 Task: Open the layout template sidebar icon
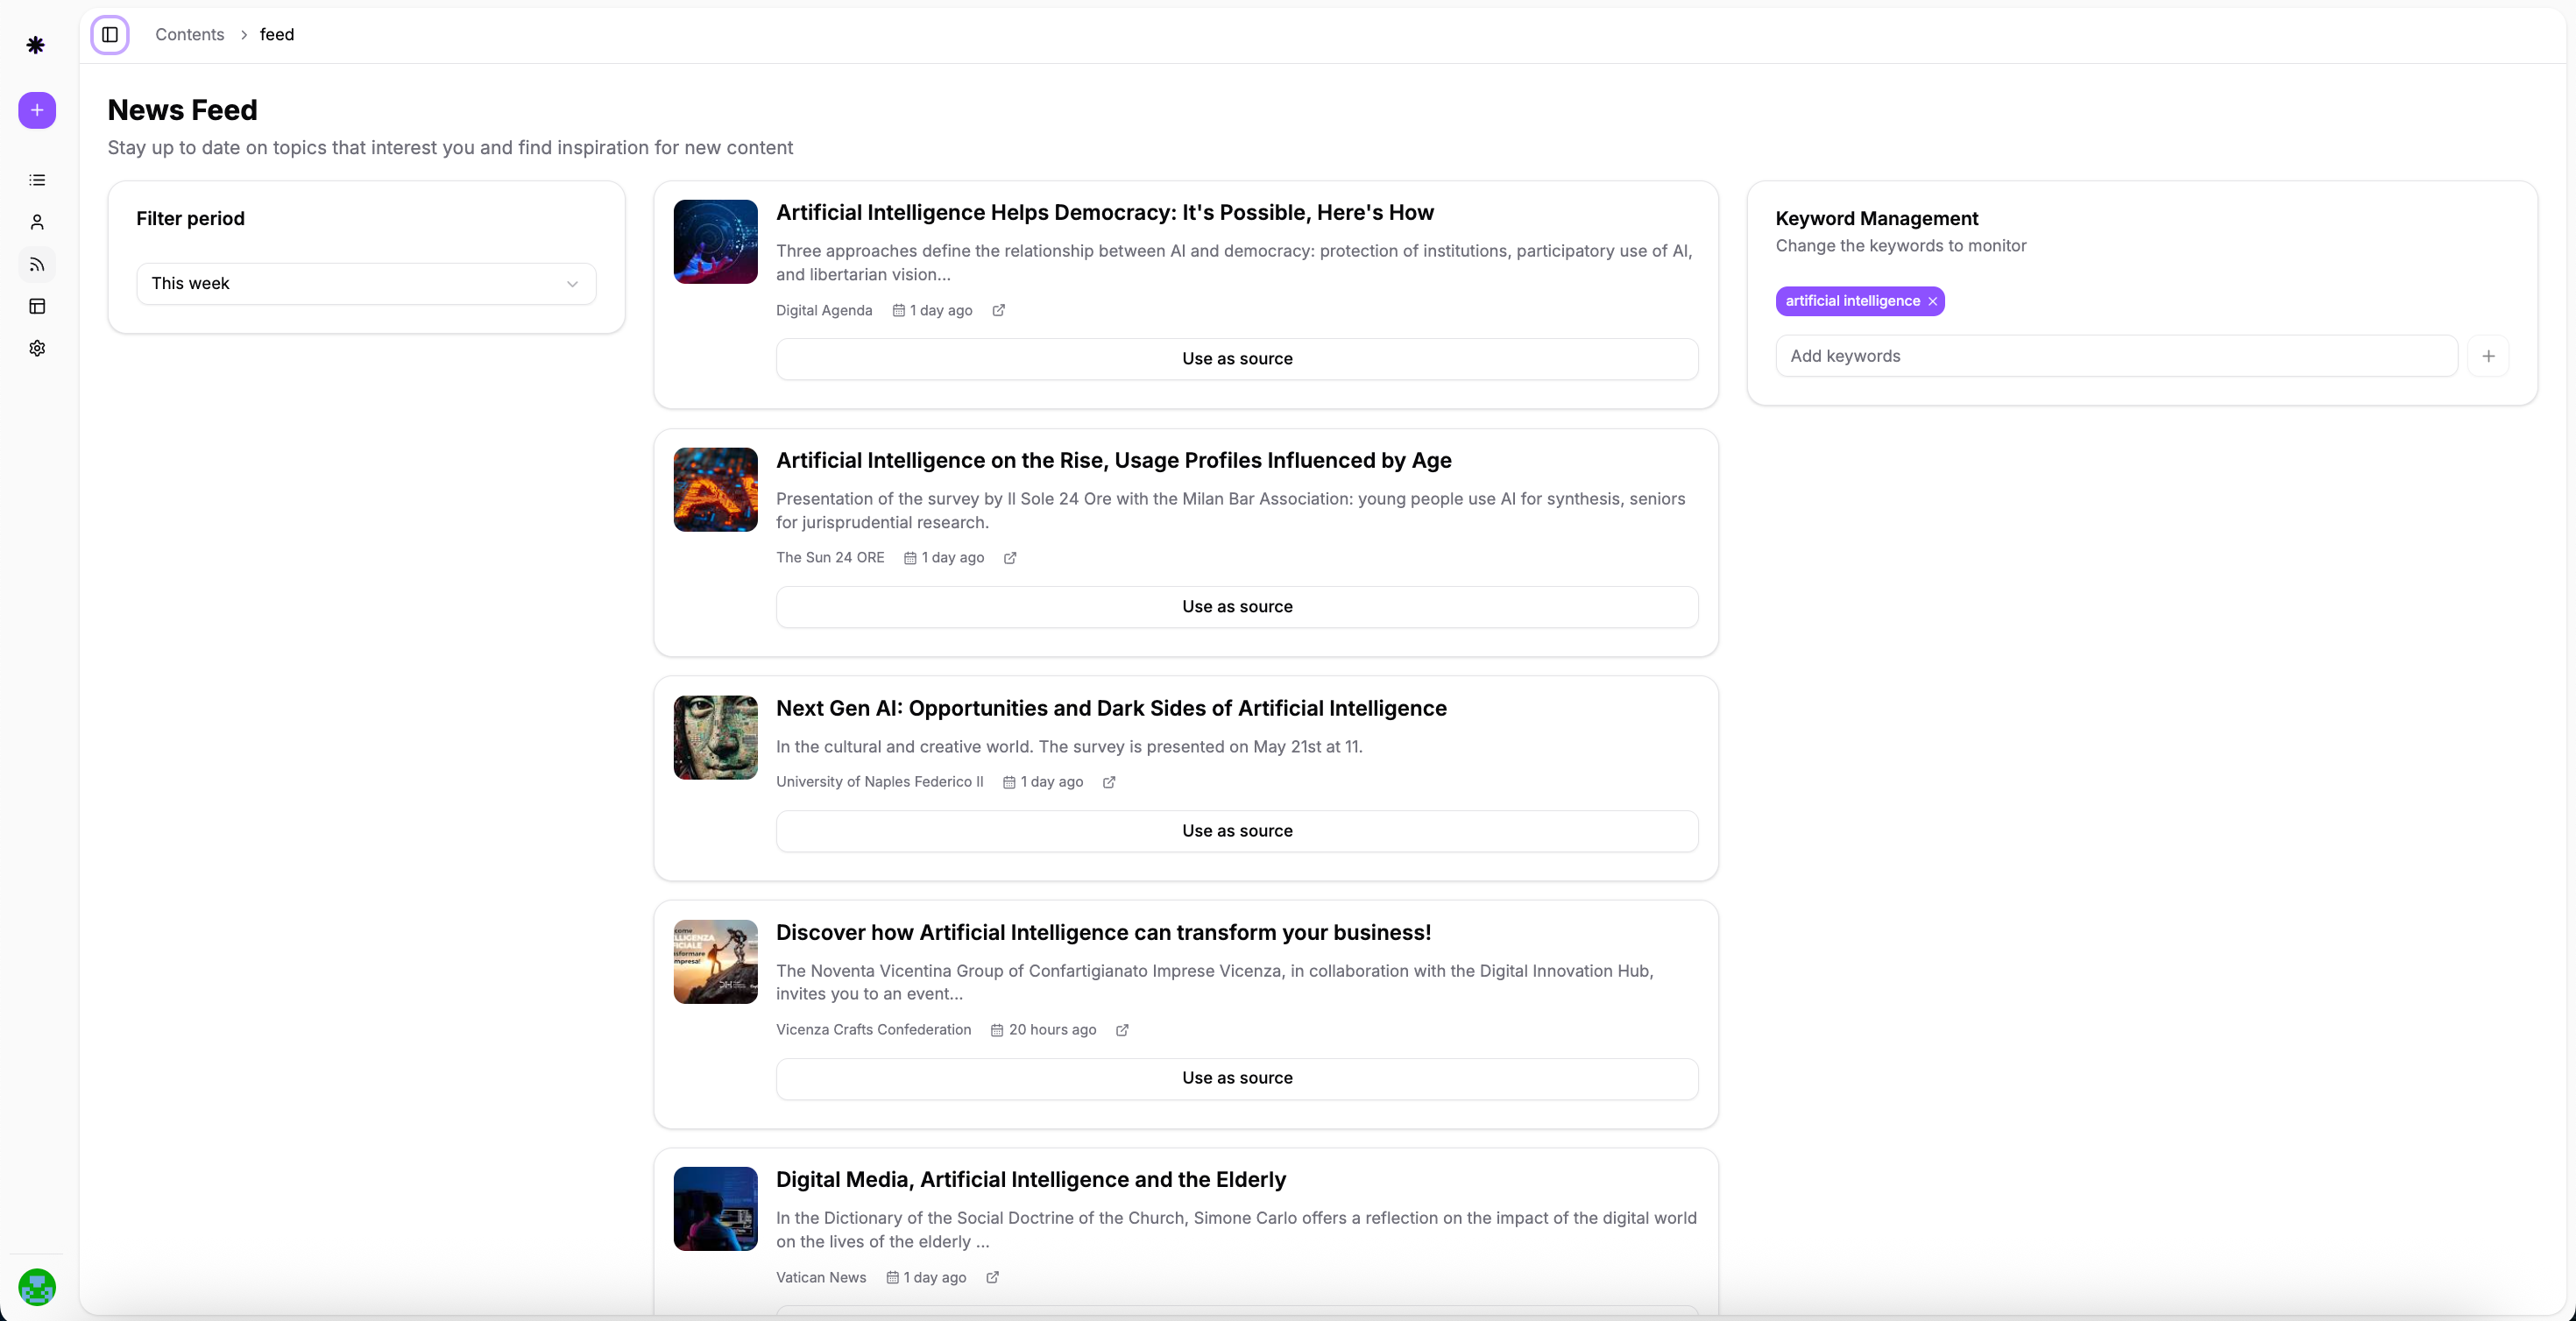37,306
